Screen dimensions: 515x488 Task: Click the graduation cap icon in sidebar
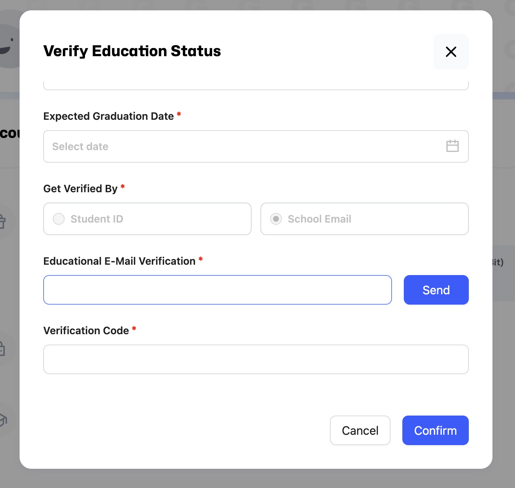pyautogui.click(x=4, y=420)
